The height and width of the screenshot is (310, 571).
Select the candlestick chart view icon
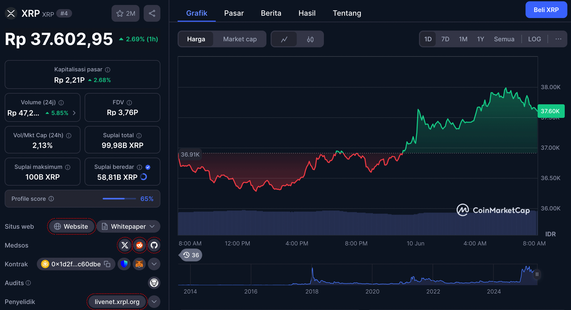tap(310, 39)
